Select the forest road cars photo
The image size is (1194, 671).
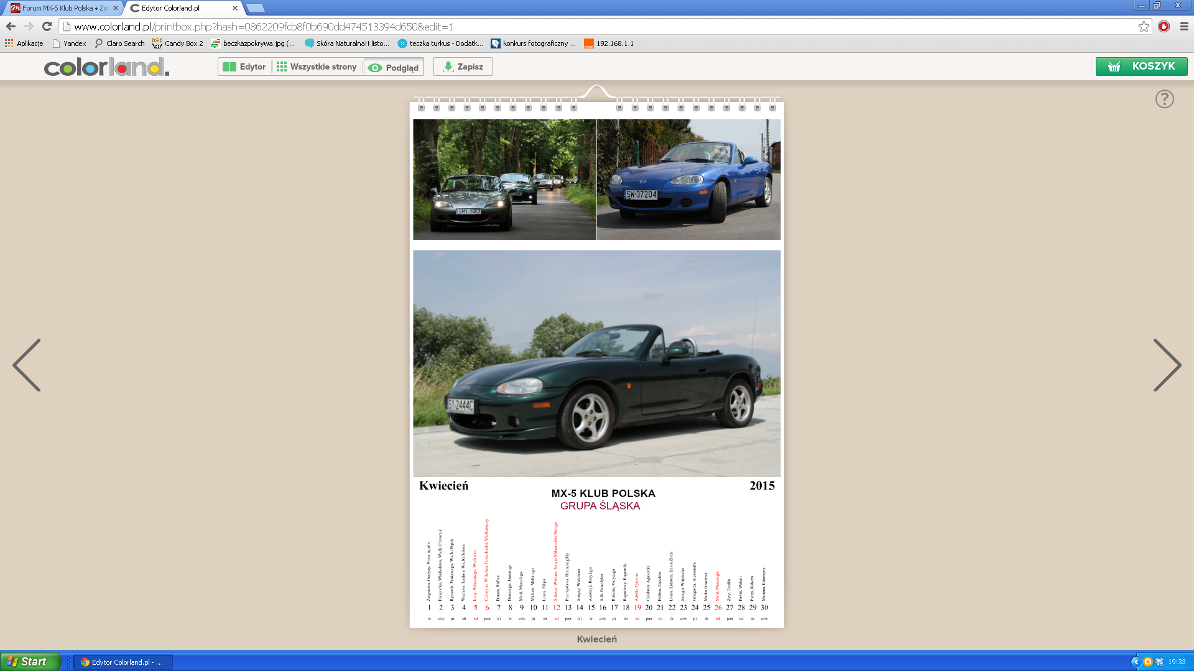pos(504,180)
